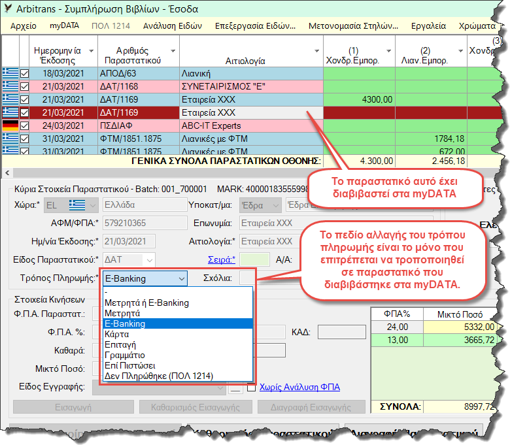
Task: Toggle checkbox for ΔΑΤ/1168 row
Action: click(24, 86)
